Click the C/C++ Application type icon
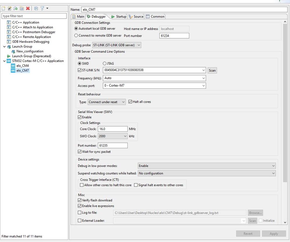The width and height of the screenshot is (290, 242). pos(9,22)
